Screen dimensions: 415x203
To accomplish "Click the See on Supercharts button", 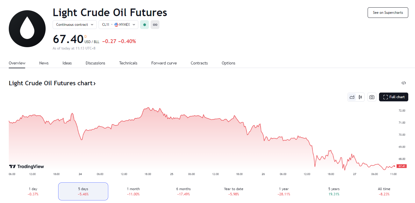I will (x=388, y=13).
